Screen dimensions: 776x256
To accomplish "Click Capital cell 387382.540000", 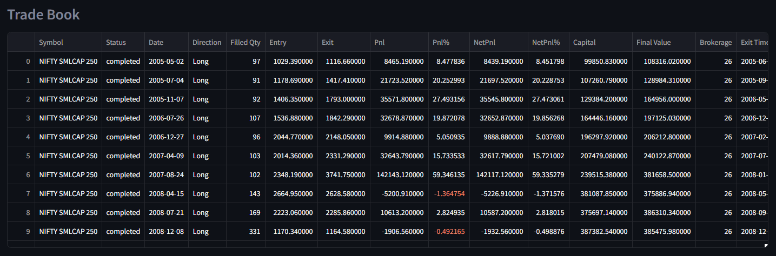I will 600,232.
